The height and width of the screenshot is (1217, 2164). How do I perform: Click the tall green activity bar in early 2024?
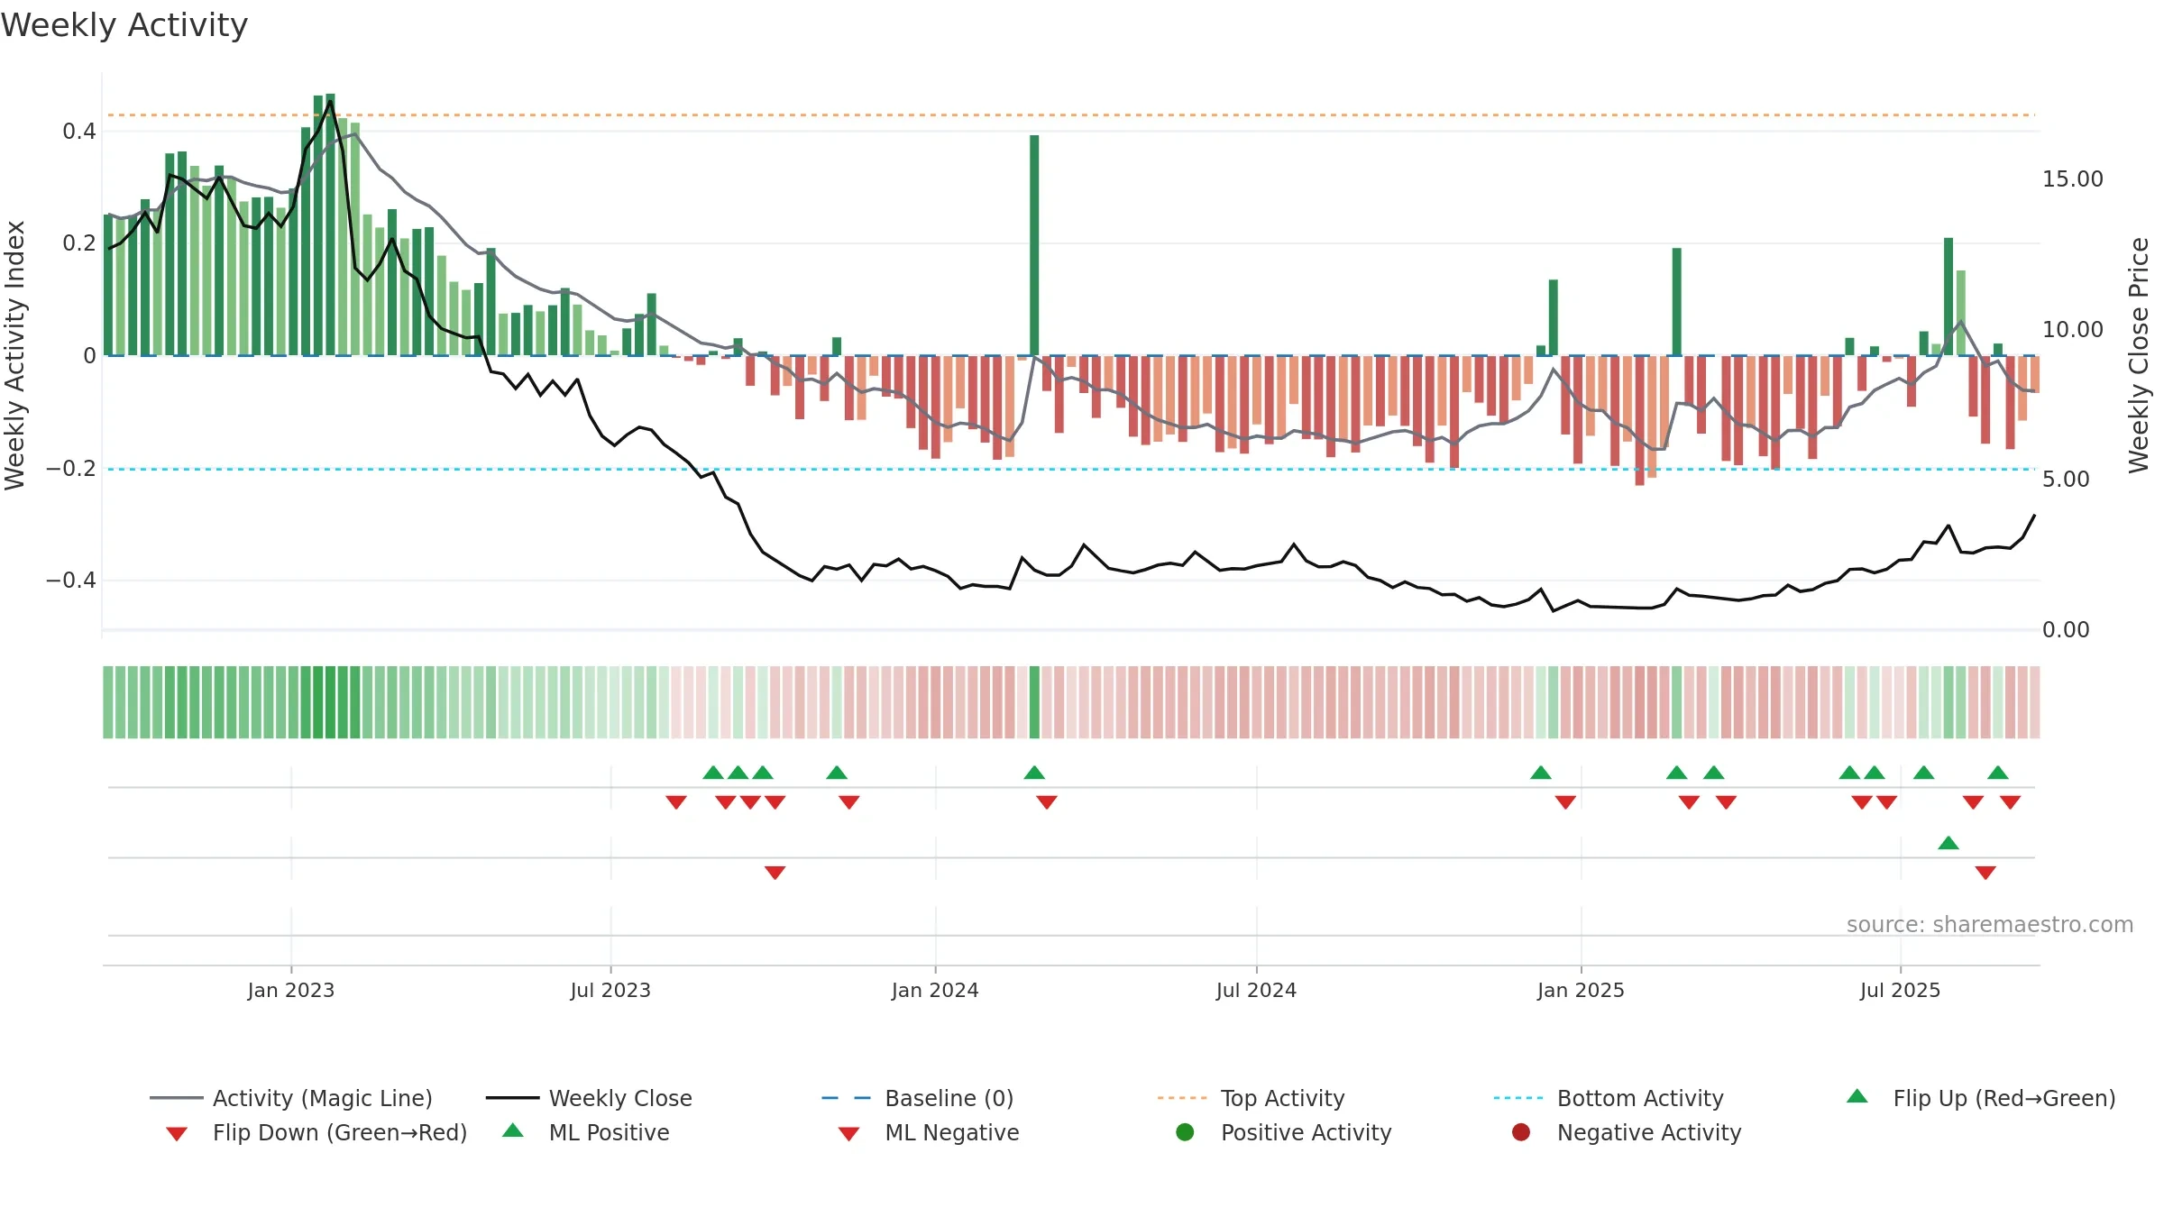(x=1034, y=245)
